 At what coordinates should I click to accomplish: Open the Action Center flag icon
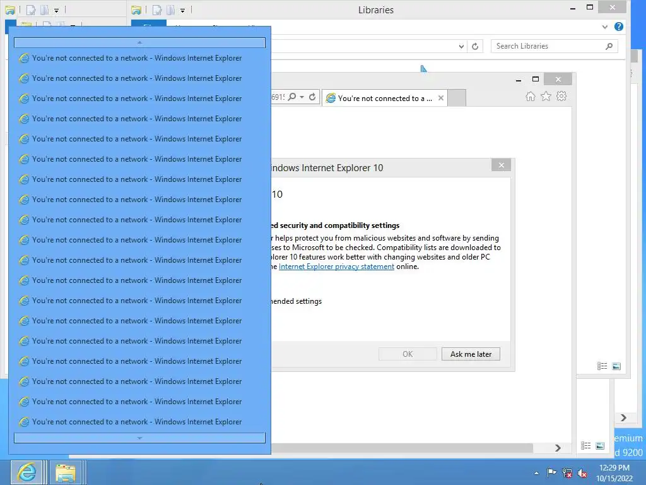point(551,473)
